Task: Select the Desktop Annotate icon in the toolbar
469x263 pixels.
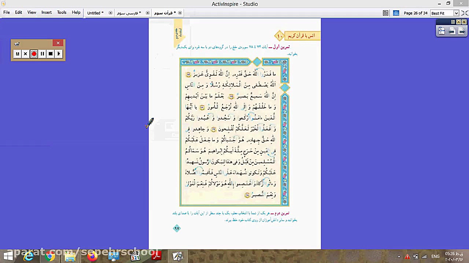Action: point(396,13)
